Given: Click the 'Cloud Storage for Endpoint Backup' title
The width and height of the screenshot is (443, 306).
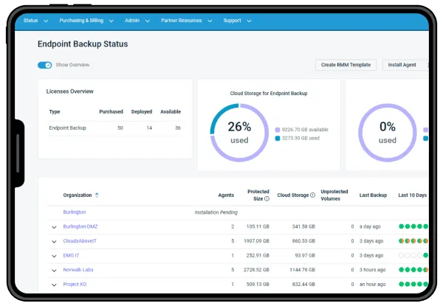Looking at the screenshot, I should (x=269, y=94).
